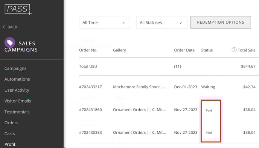This screenshot has height=148, width=259.
Task: Click the purple Sales Campaigns tag icon
Action: [x=10, y=42]
